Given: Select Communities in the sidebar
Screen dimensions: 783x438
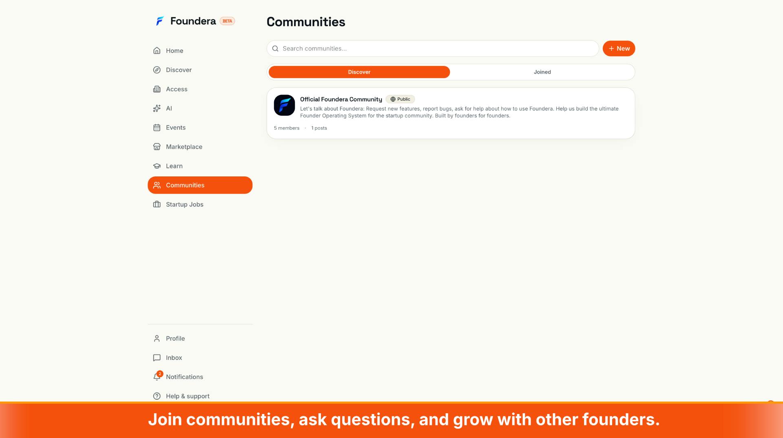Looking at the screenshot, I should [x=200, y=185].
